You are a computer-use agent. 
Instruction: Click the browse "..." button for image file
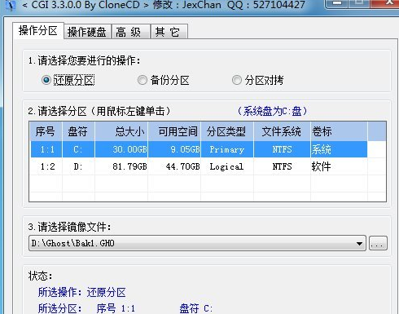pyautogui.click(x=378, y=243)
